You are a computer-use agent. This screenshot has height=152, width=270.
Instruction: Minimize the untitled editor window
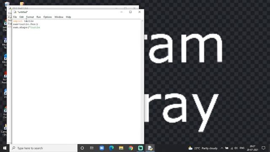121,12
